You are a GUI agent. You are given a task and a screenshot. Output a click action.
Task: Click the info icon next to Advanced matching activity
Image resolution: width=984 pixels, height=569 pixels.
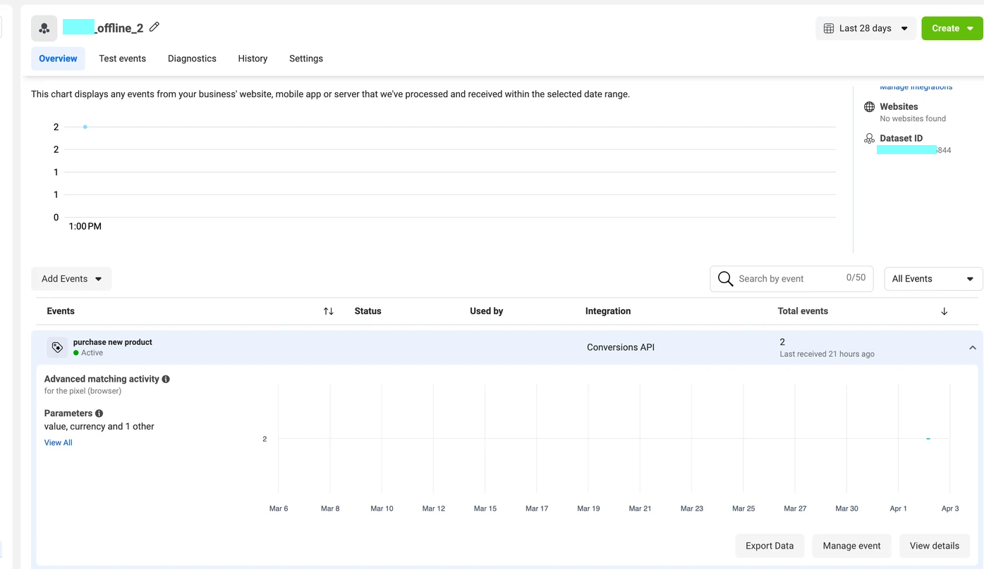pyautogui.click(x=166, y=379)
